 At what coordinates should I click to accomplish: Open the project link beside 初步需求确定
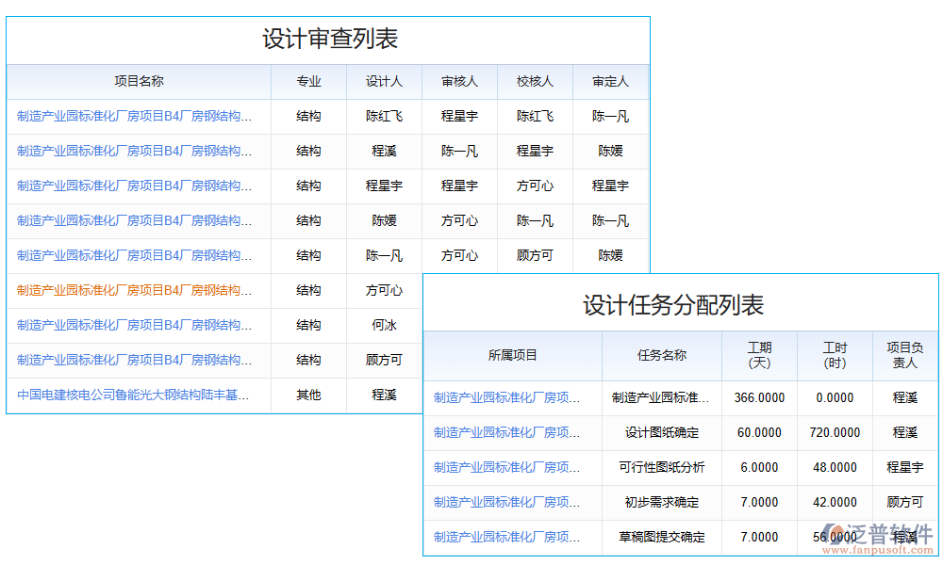510,503
